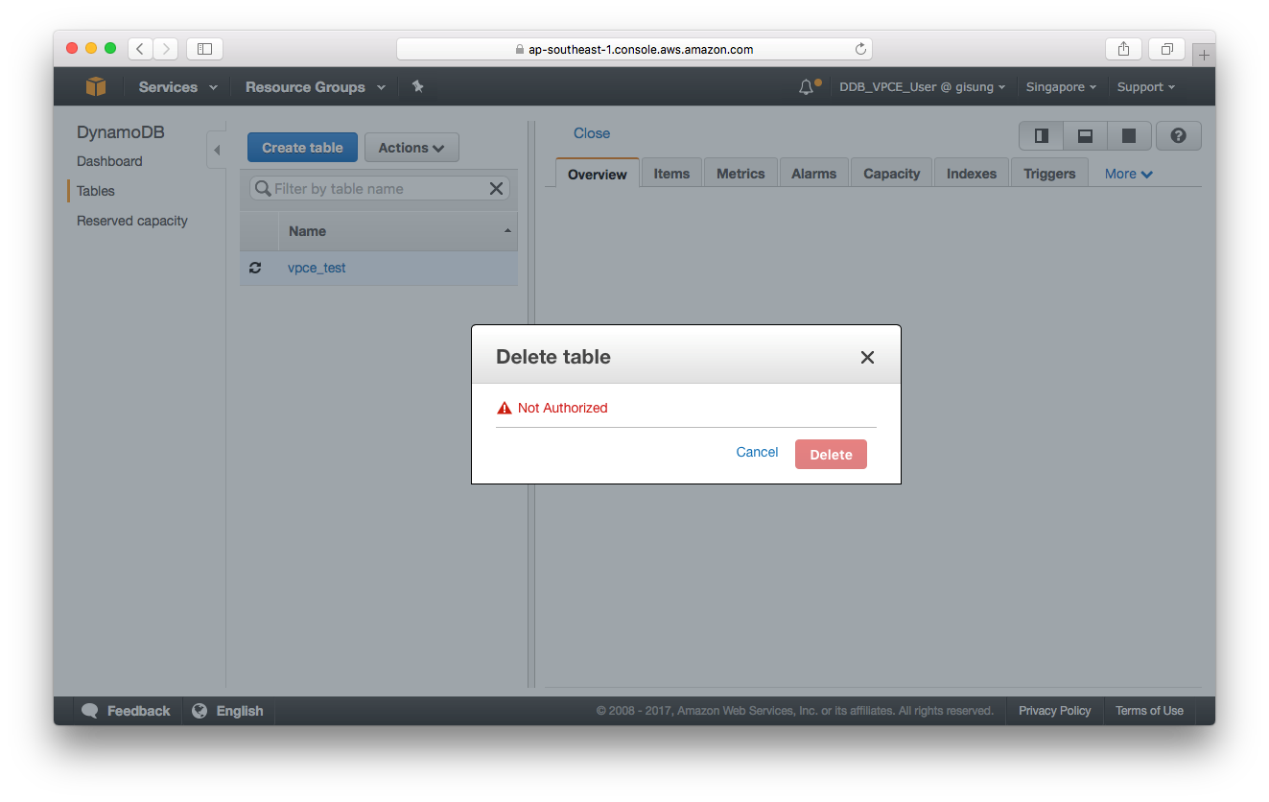1269x802 pixels.
Task: Open the notifications bell
Action: tap(806, 87)
